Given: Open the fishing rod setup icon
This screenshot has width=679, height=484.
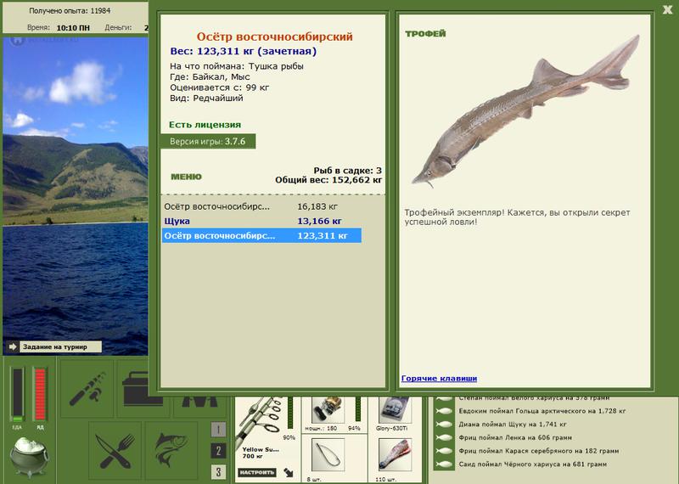Looking at the screenshot, I should click(x=87, y=389).
